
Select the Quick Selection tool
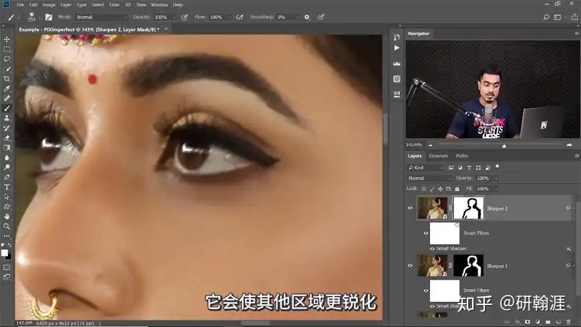tap(7, 69)
